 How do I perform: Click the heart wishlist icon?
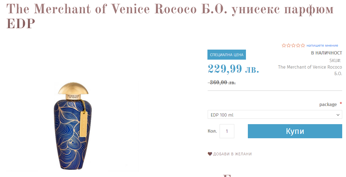tap(210, 154)
